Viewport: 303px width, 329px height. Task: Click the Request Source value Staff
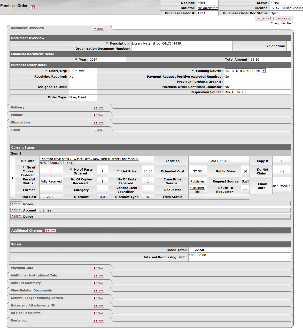coord(245,181)
